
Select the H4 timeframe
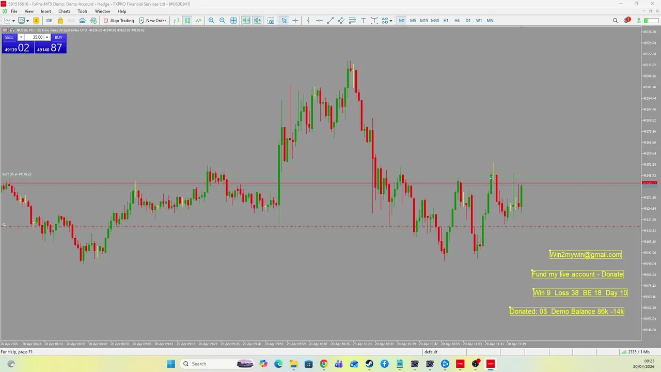point(457,21)
